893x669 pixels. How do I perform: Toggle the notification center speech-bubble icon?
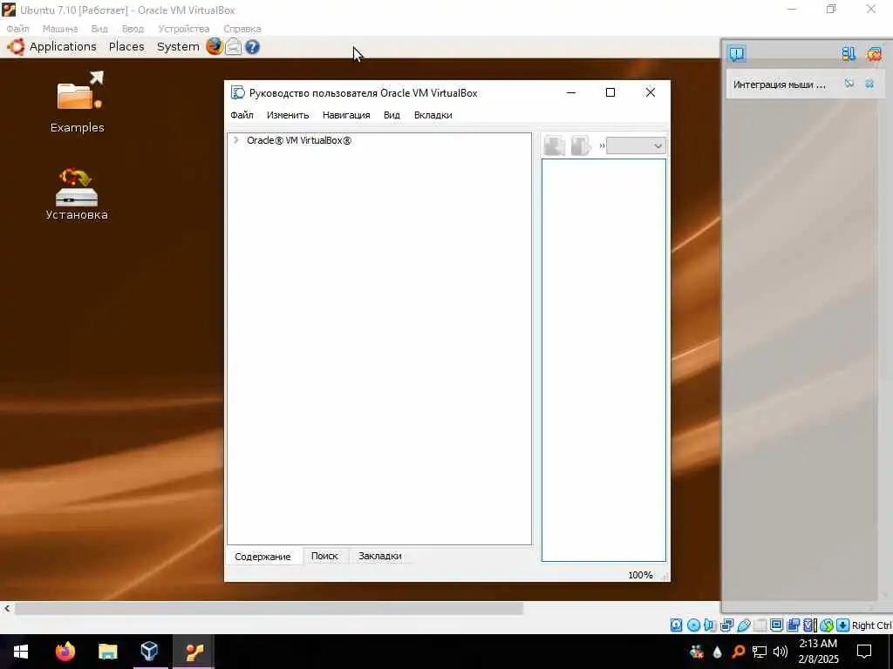737,54
